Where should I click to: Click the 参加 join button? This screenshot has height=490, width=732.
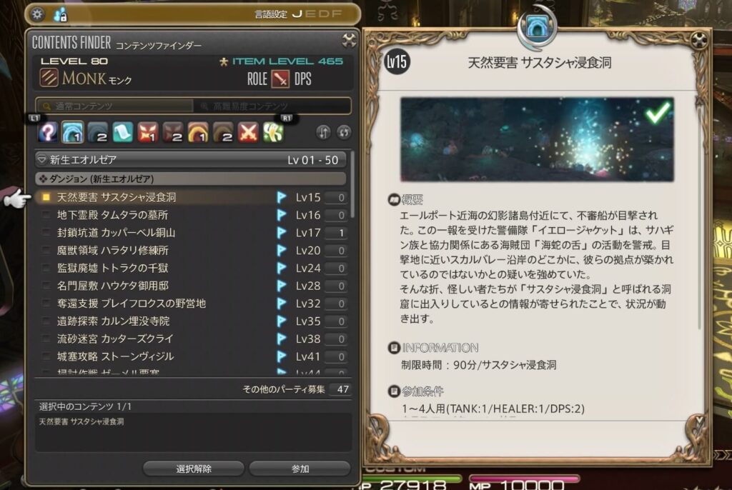300,469
